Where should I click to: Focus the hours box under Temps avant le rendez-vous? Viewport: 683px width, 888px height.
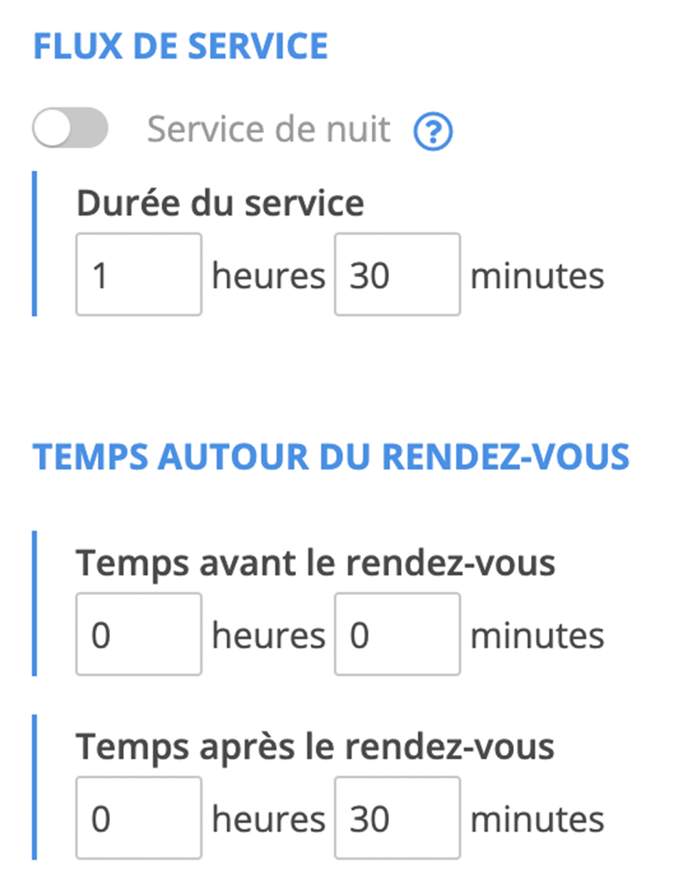click(x=139, y=634)
